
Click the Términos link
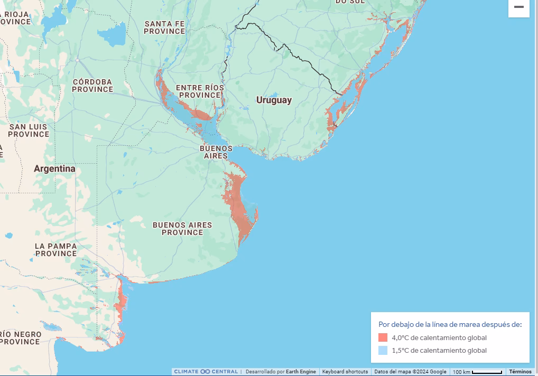520,372
